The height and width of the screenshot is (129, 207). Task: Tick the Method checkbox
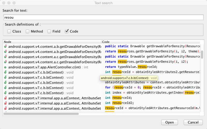click(27, 31)
